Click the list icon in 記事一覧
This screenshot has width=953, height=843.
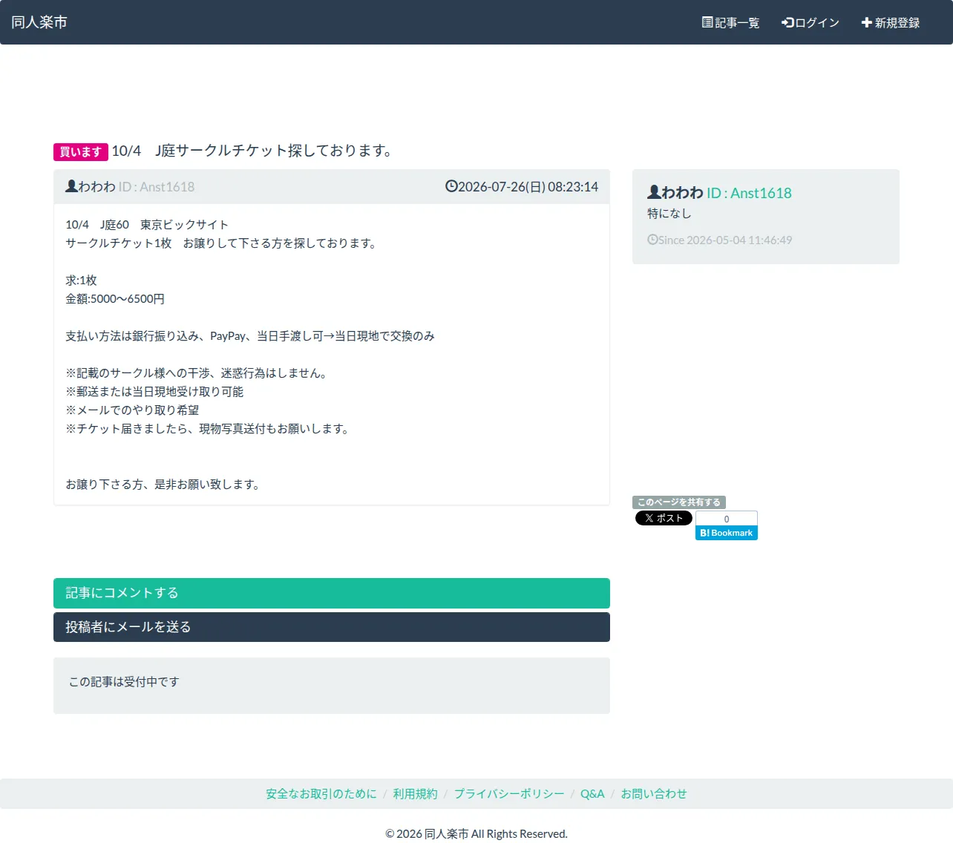[x=707, y=22]
